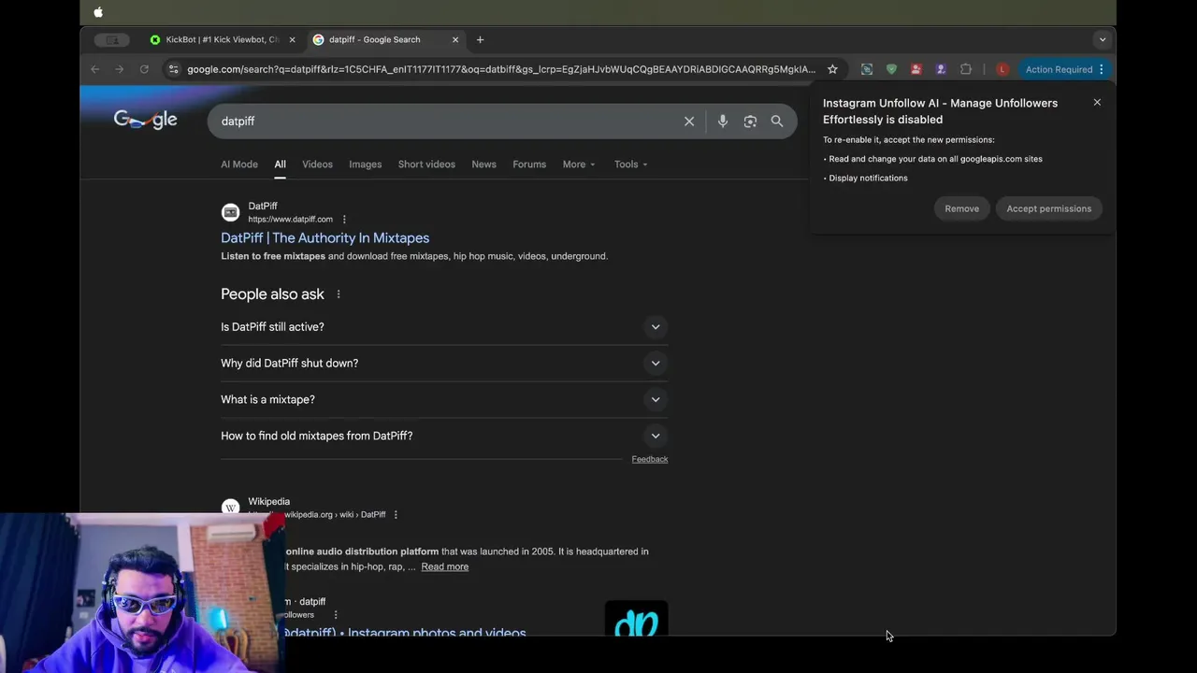
Task: Start voice search with the microphone
Action: click(x=723, y=121)
